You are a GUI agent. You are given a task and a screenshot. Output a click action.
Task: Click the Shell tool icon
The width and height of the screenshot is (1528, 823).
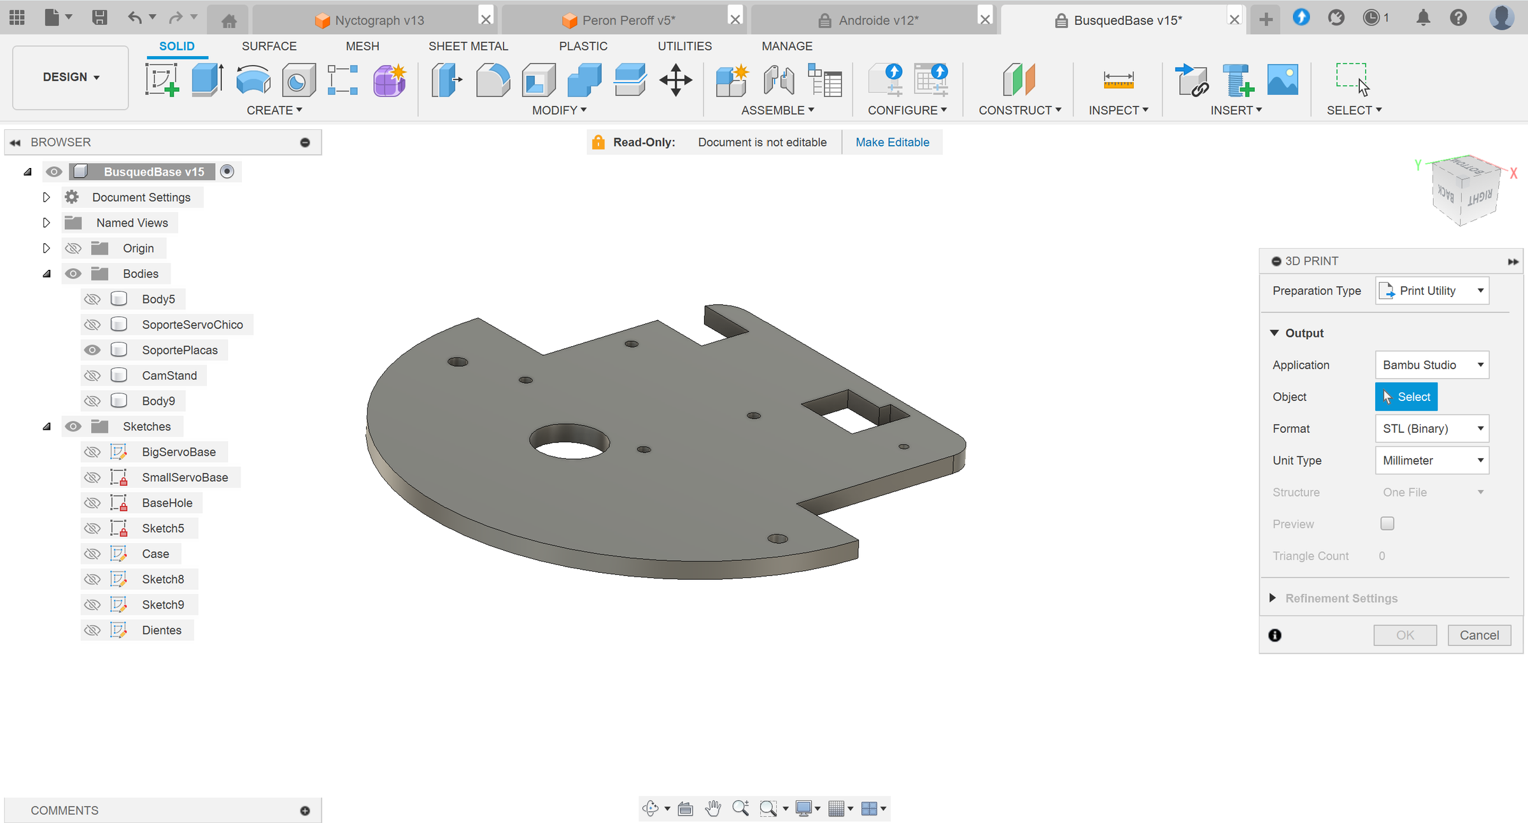539,80
